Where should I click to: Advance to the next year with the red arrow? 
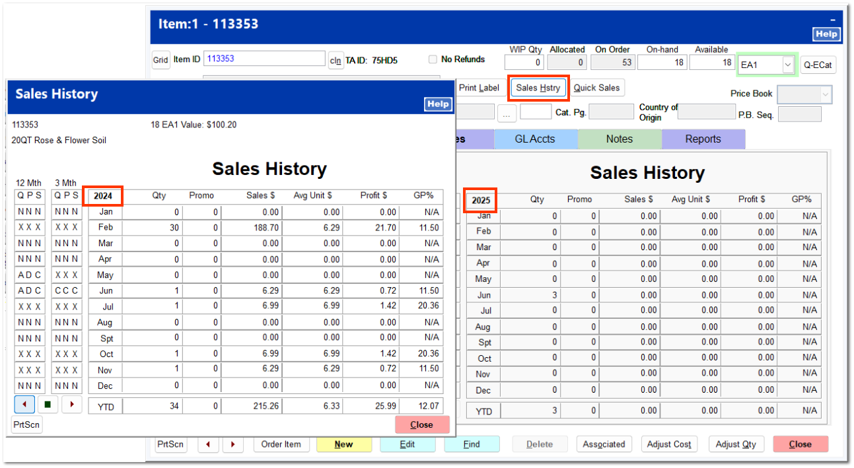pos(71,404)
